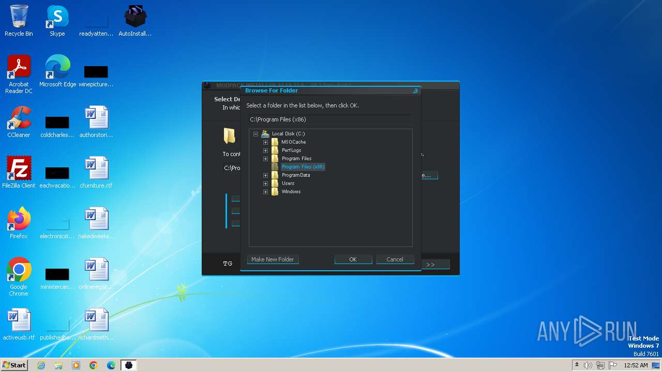Open the Recycle Bin desktop icon

coord(19,21)
